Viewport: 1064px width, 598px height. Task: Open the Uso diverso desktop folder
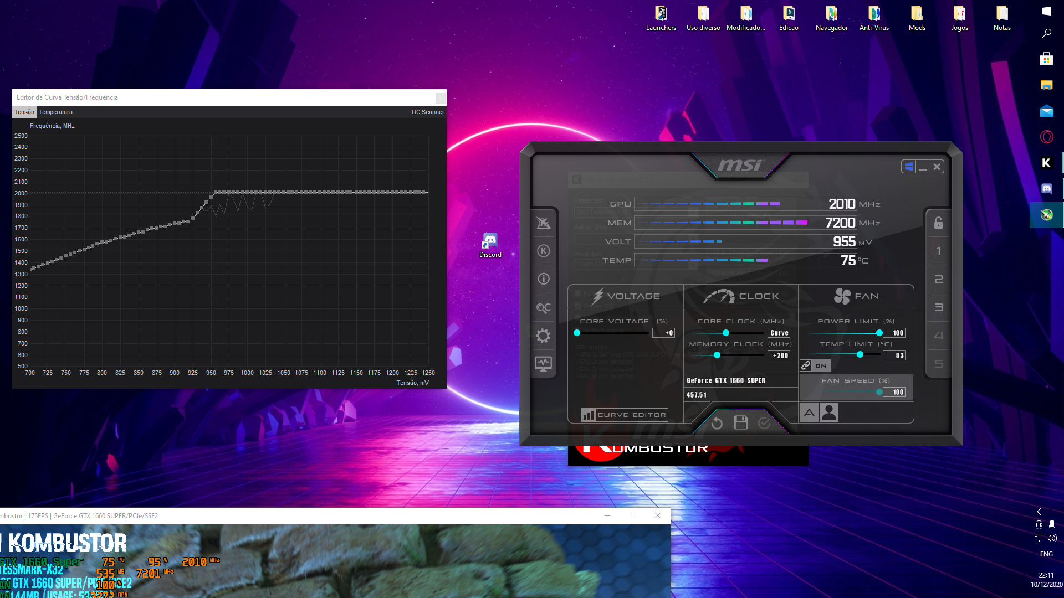coord(703,18)
